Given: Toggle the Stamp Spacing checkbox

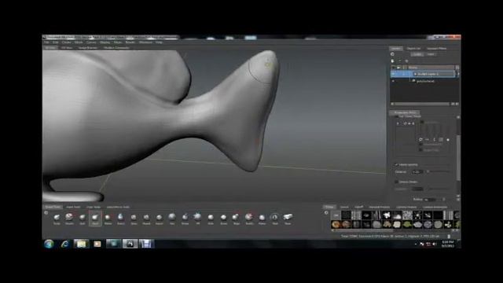Looking at the screenshot, I should [397, 164].
